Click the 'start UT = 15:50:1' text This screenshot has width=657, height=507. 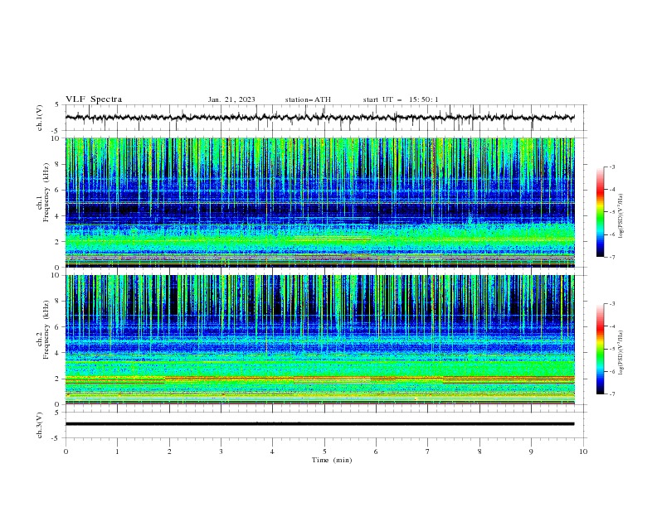click(x=401, y=99)
